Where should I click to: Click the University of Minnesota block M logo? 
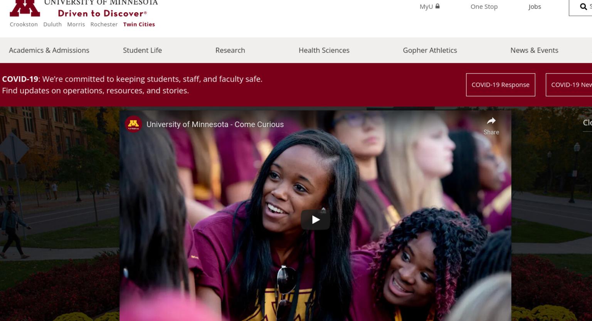pos(25,8)
